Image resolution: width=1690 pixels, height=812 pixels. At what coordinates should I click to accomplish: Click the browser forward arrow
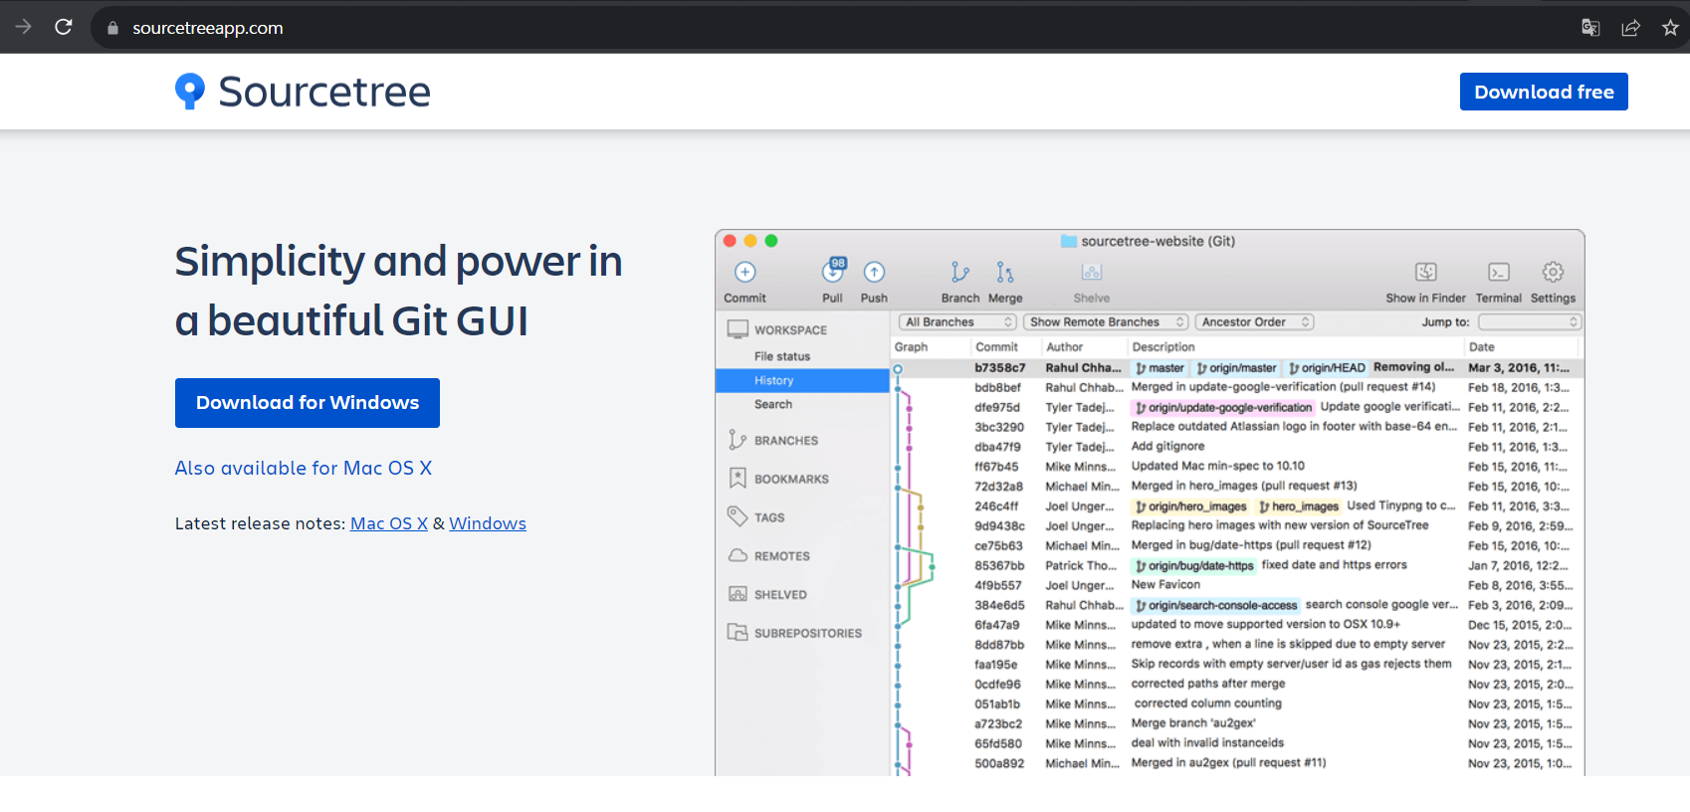(24, 27)
